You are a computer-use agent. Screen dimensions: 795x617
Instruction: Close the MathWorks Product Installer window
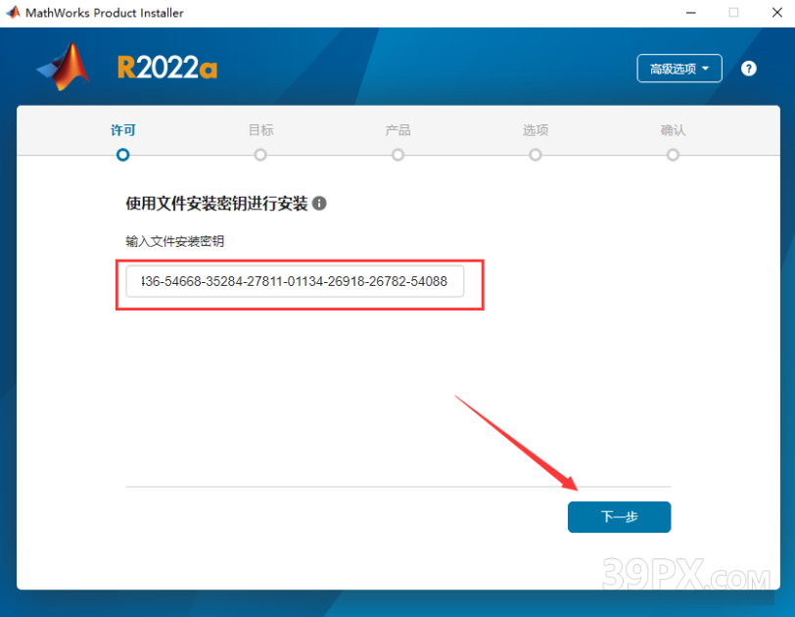[x=776, y=13]
